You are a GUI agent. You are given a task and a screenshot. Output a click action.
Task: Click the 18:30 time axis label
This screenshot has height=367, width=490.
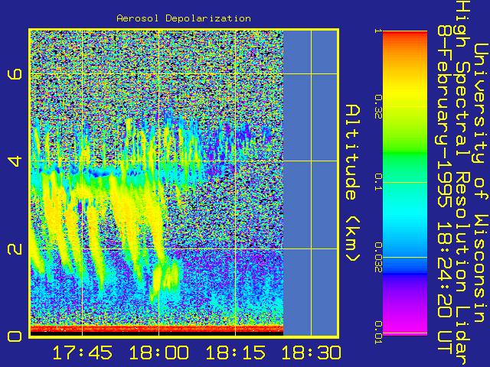(x=312, y=352)
